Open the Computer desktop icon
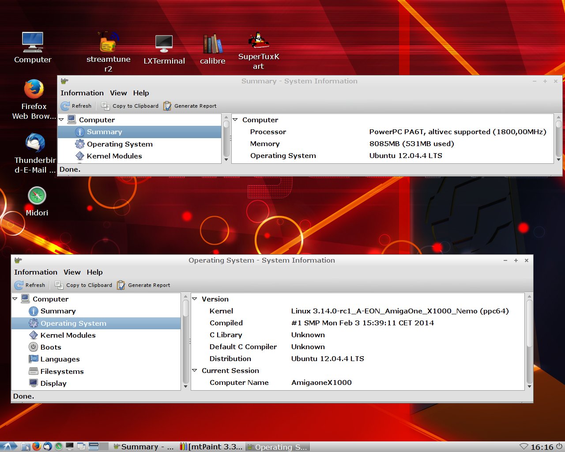The width and height of the screenshot is (565, 452). coord(33,43)
